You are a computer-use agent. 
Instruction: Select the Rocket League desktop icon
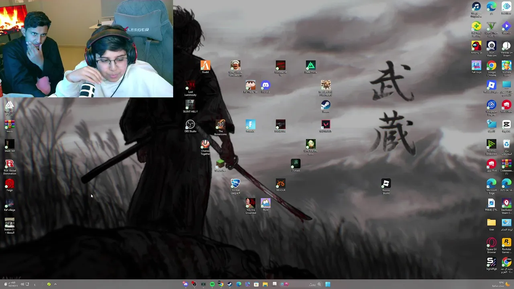point(235,187)
